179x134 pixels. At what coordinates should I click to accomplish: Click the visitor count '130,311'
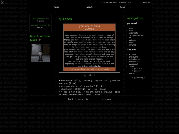40,27
